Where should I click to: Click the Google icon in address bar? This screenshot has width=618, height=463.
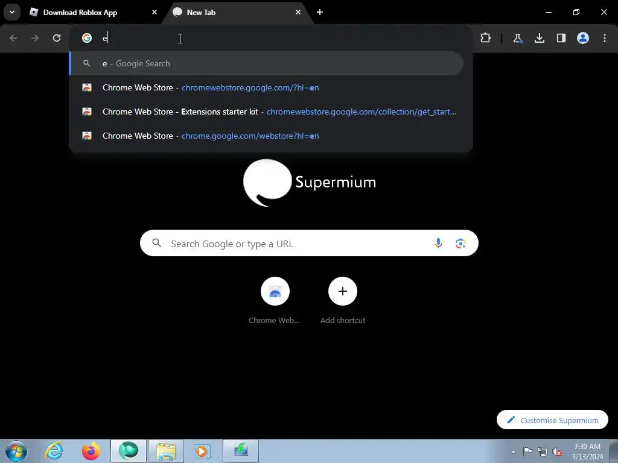point(87,38)
